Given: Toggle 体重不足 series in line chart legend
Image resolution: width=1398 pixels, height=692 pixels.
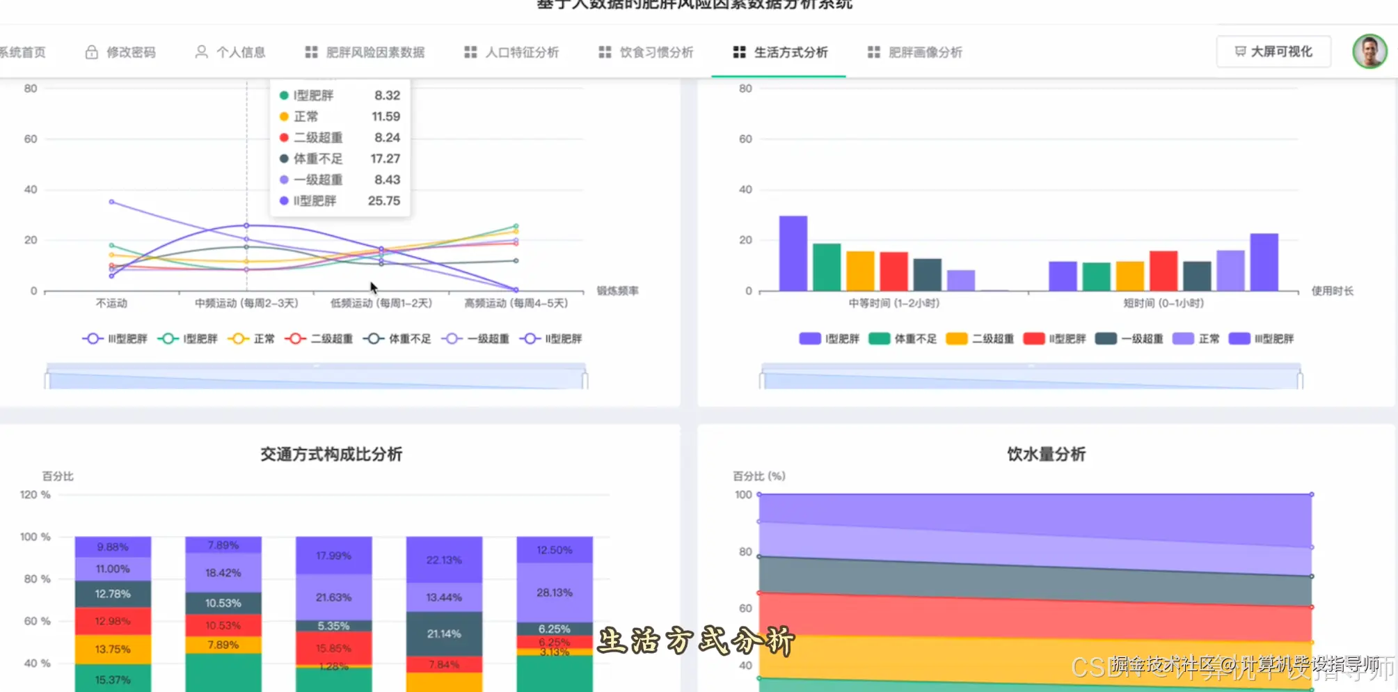Looking at the screenshot, I should [397, 339].
